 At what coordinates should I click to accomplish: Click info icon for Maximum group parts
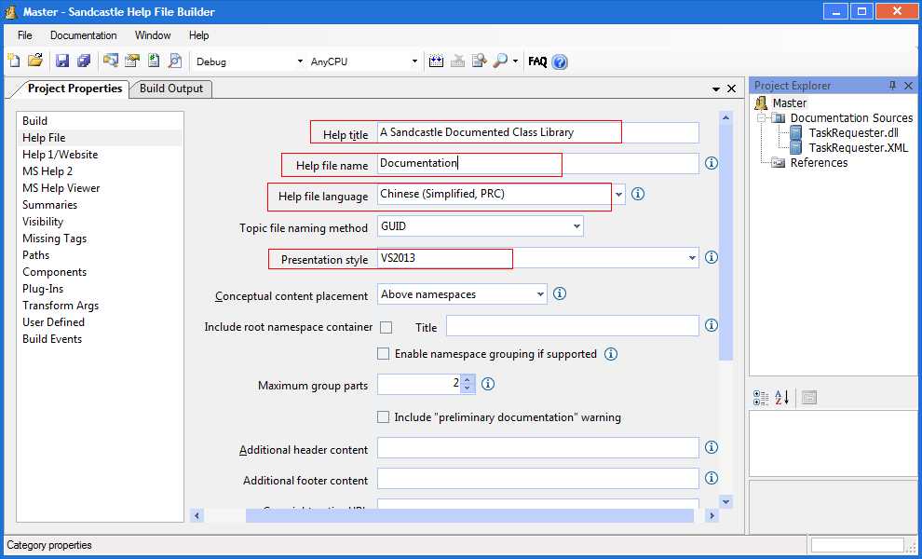pos(488,384)
